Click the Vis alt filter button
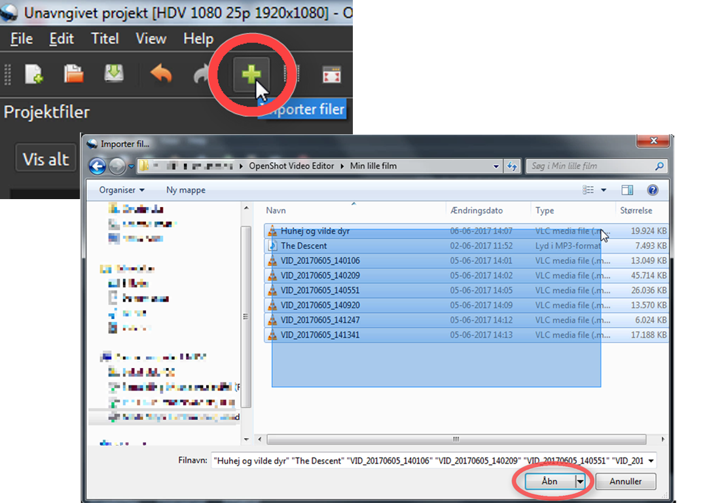Image resolution: width=707 pixels, height=503 pixels. 46,158
